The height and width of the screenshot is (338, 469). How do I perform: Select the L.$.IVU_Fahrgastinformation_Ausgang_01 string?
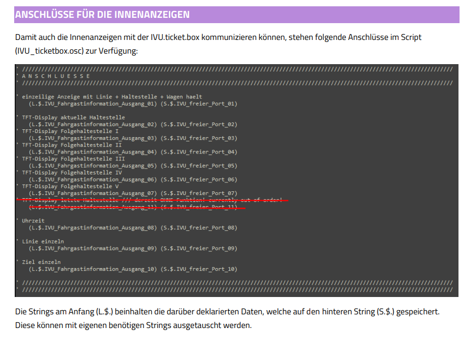point(93,104)
